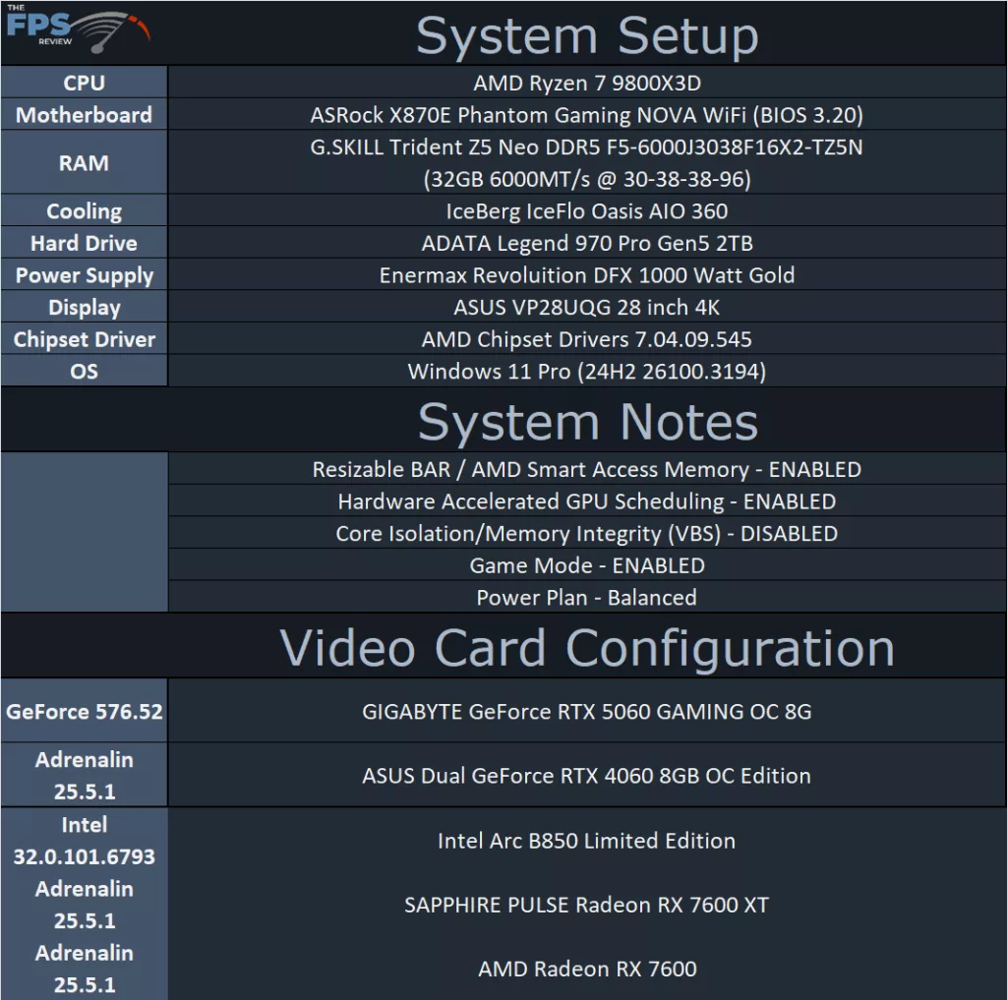Select Core Isolation/Memory Integrity (VBS) line
1007x1000 pixels.
pos(587,534)
